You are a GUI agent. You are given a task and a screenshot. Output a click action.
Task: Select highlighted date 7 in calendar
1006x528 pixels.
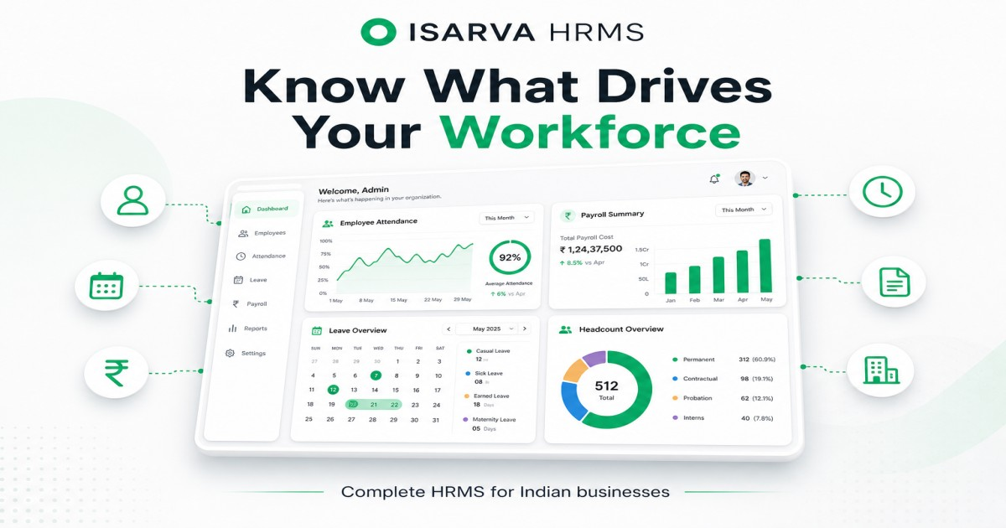[x=376, y=375]
